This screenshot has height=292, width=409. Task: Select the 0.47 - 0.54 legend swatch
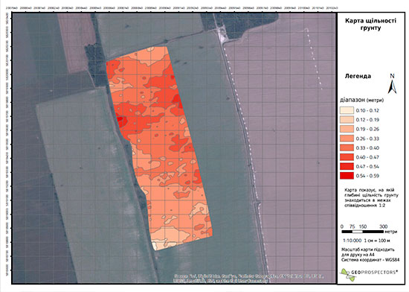347,166
